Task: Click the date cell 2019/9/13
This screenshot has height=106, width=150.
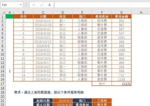Action: point(43,75)
